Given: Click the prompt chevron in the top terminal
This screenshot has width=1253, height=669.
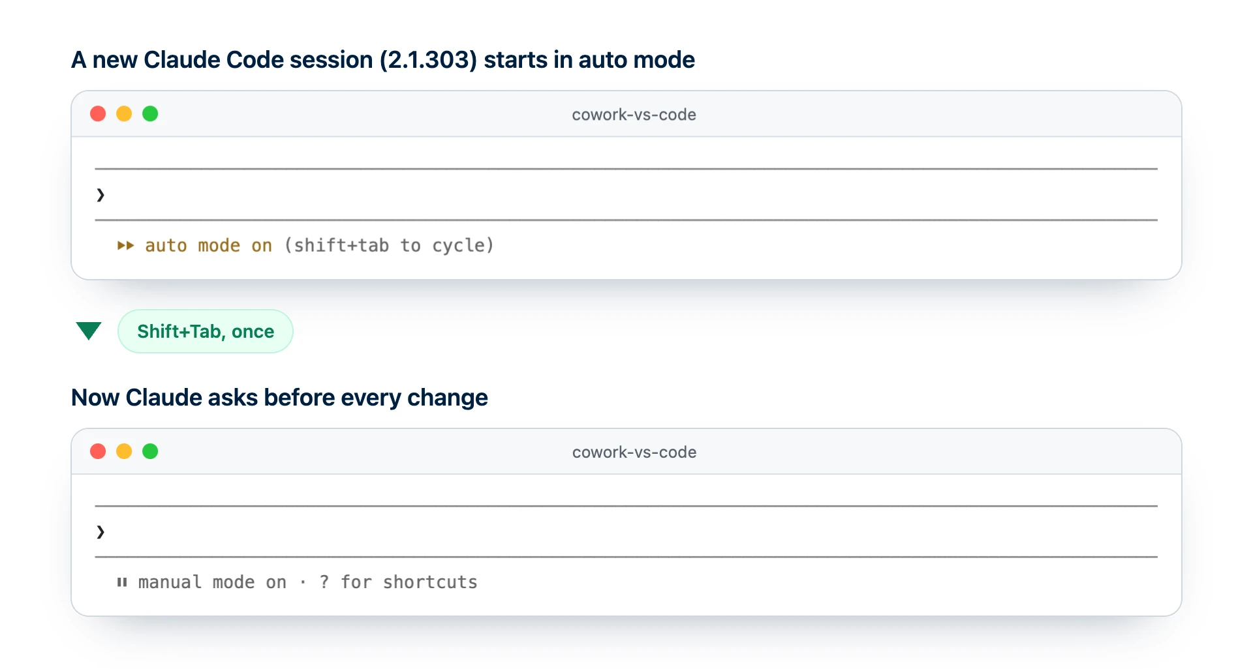Looking at the screenshot, I should pyautogui.click(x=101, y=195).
